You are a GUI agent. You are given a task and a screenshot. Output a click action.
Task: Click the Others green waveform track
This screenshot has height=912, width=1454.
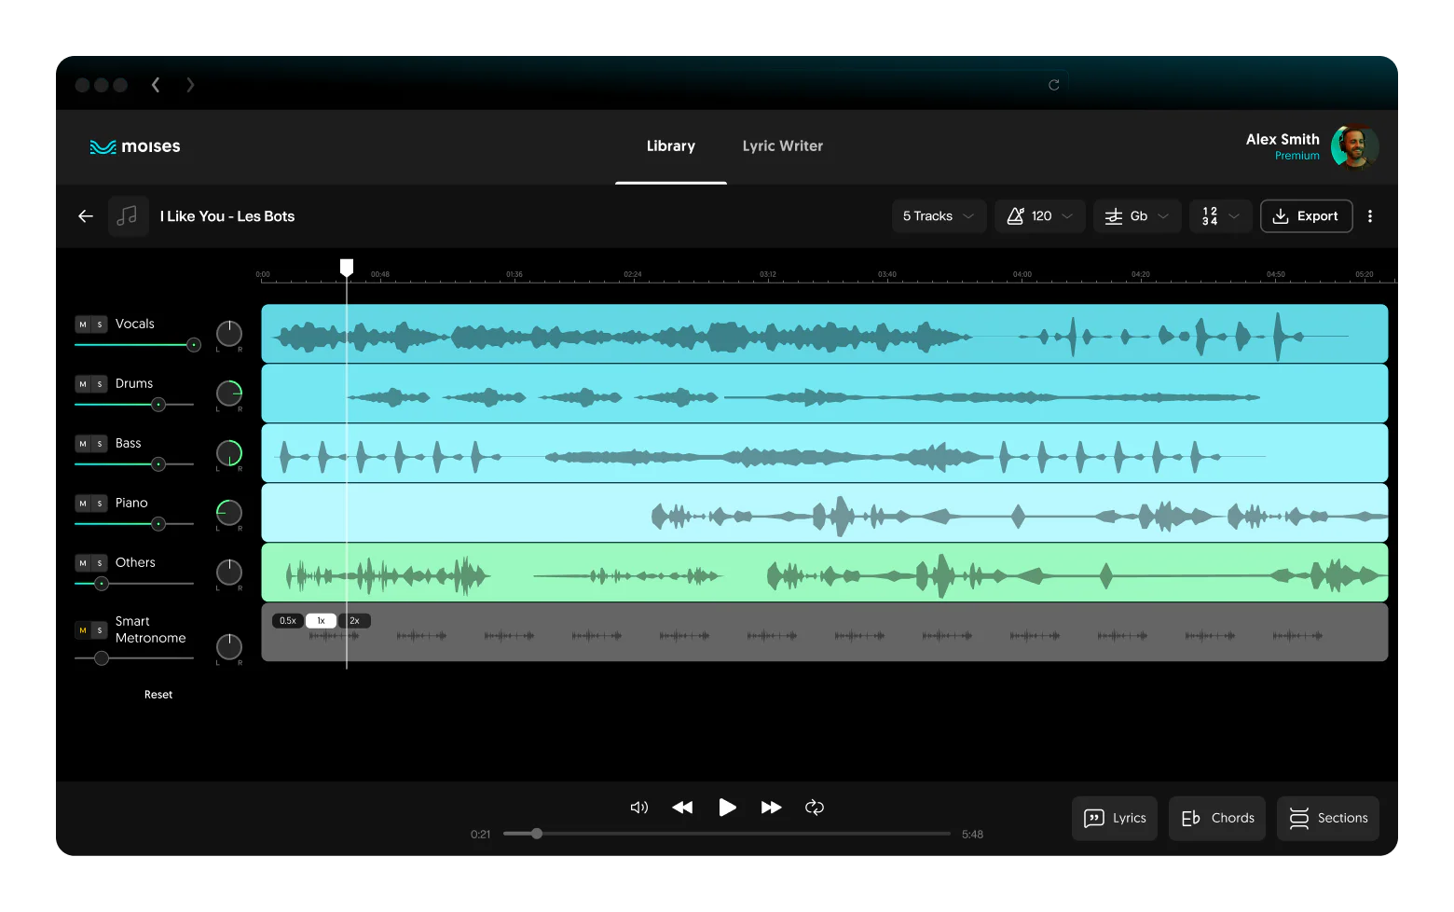(824, 573)
